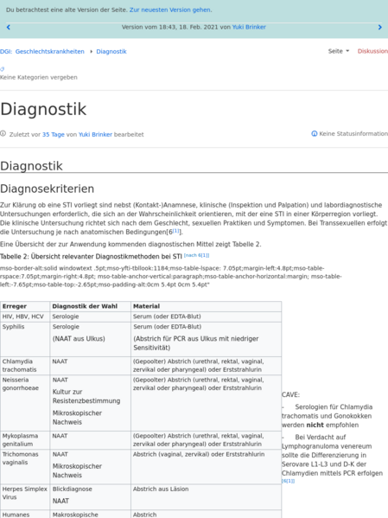The width and height of the screenshot is (388, 518).
Task: Click reference [6[1]] under CAVE note
Action: coord(288,481)
